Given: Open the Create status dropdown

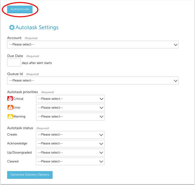Looking at the screenshot, I should (70, 135).
